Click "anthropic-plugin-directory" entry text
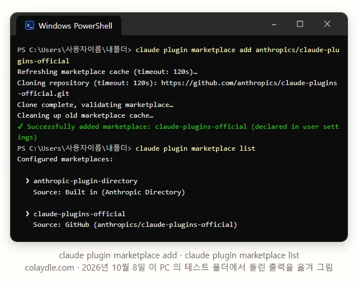358x284 pixels. (x=86, y=181)
